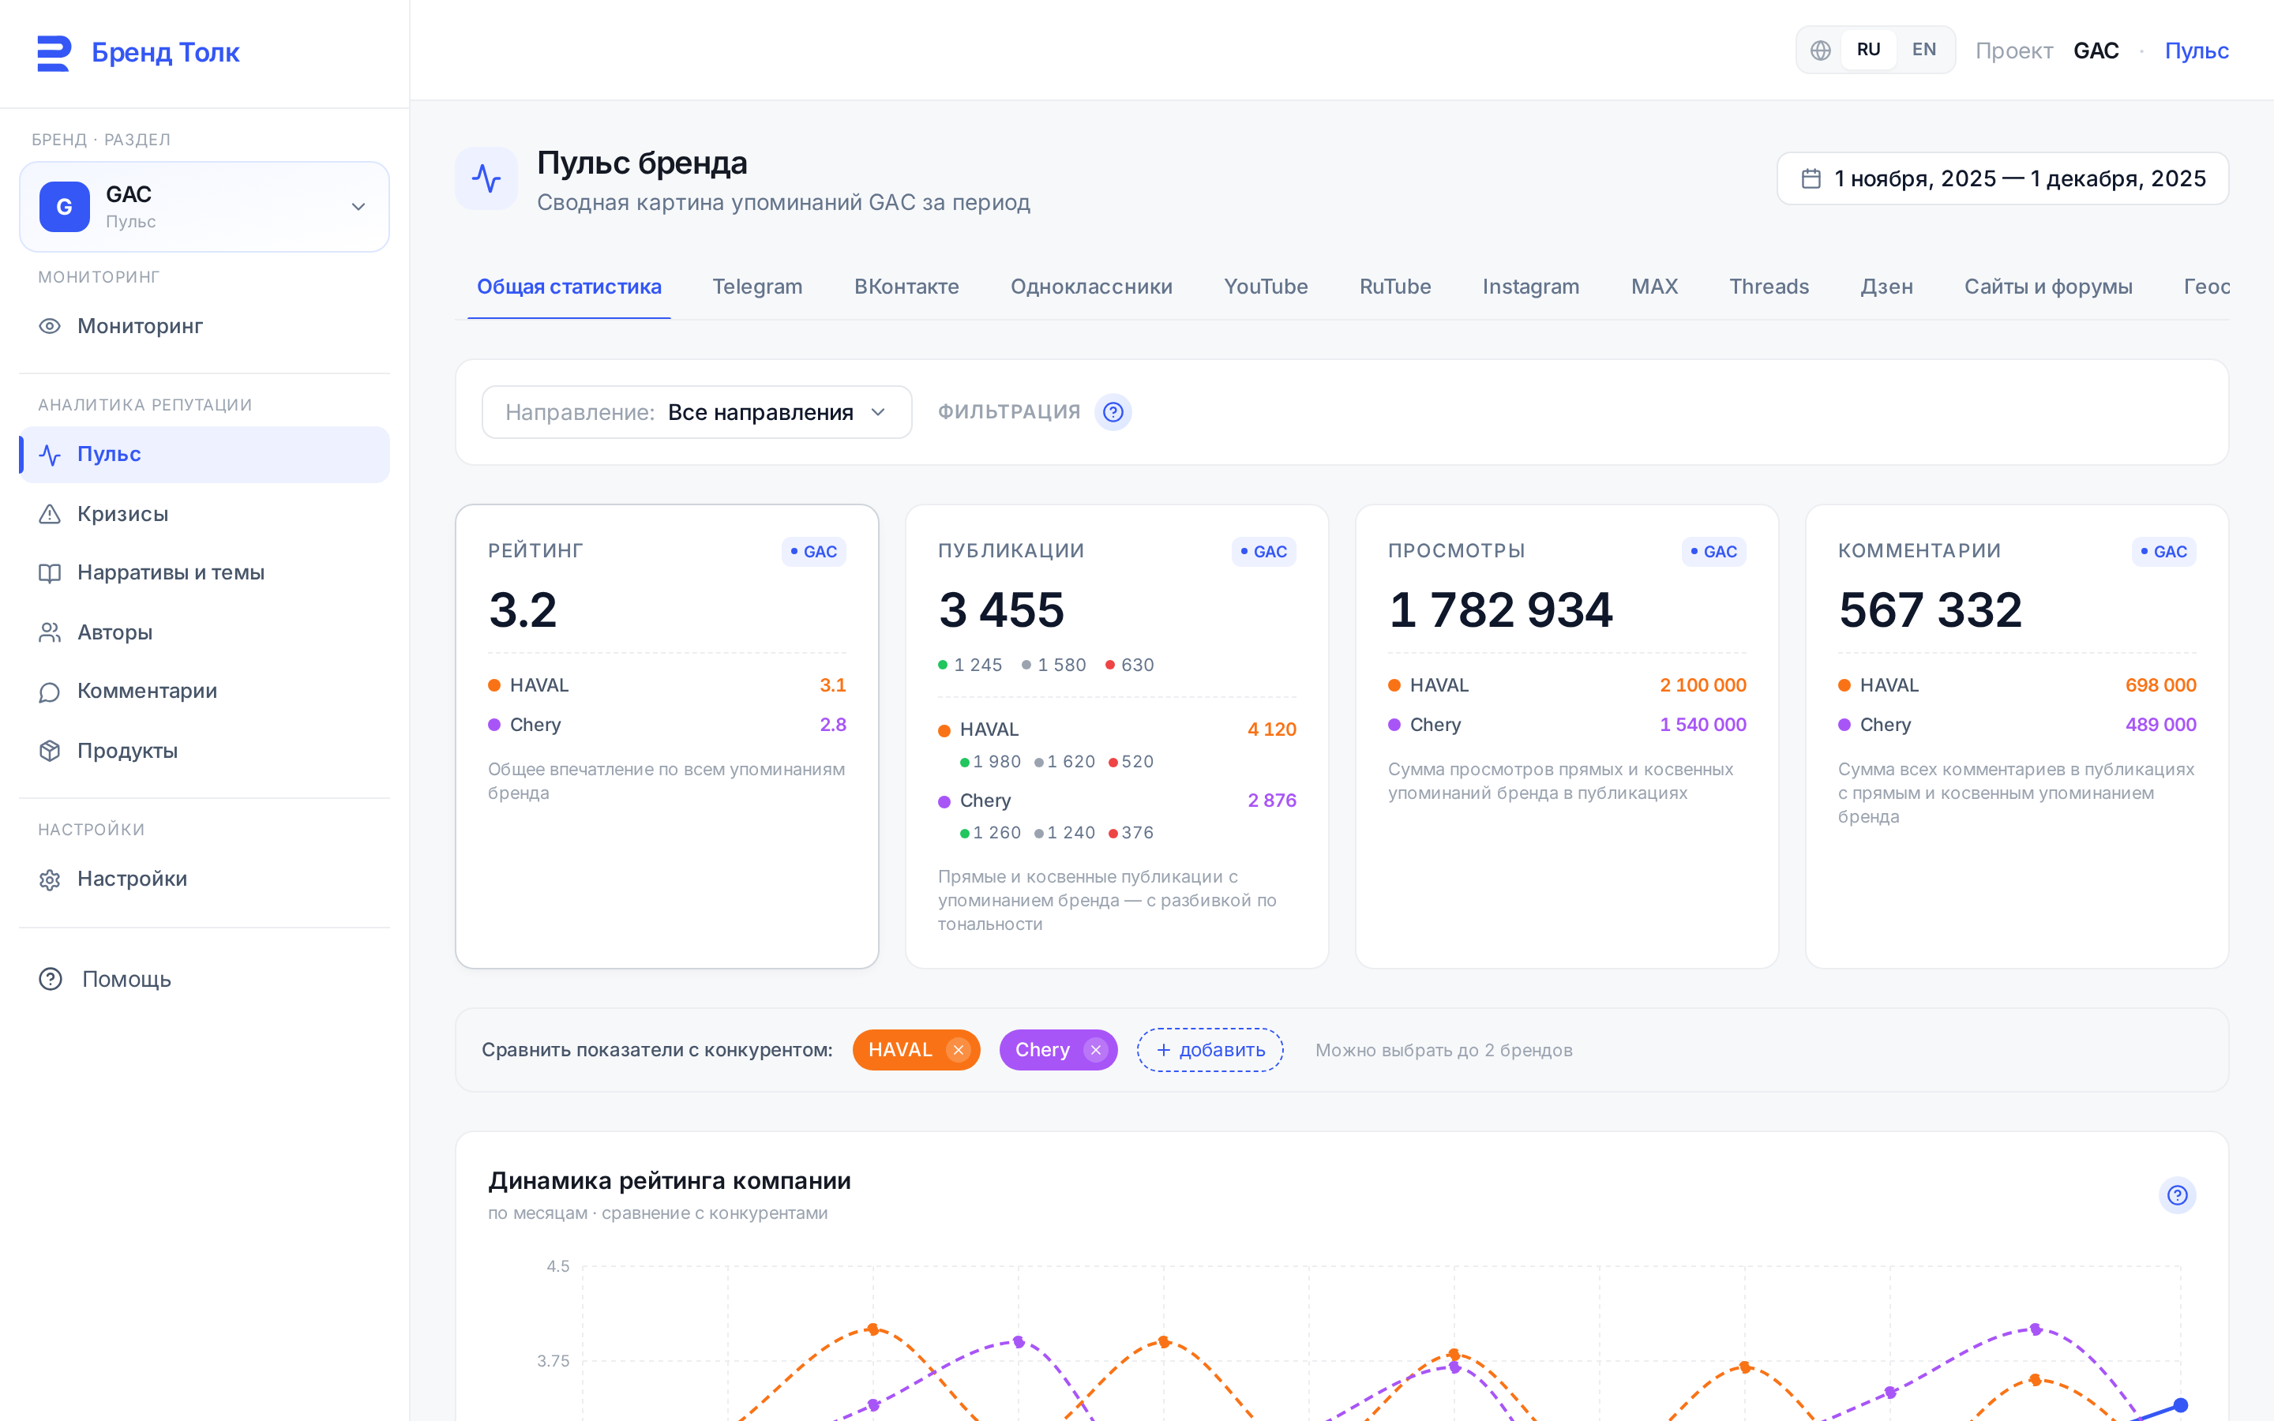Click HAVAL's 2 100 000 views figure
This screenshot has height=1421, width=2274.
tap(1702, 686)
